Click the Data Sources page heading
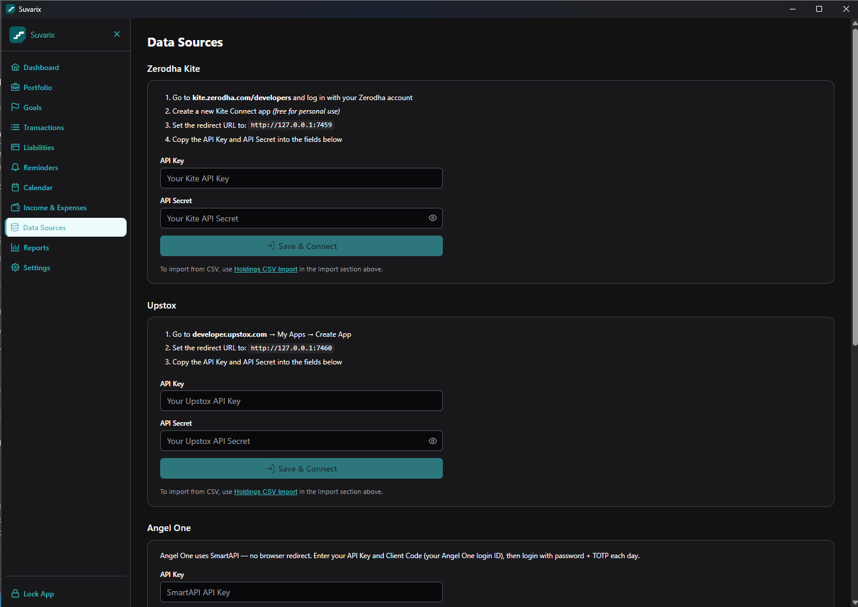858x607 pixels. tap(185, 42)
